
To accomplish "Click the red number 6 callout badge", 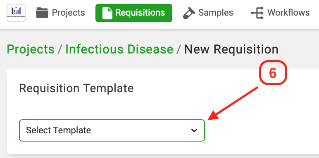I will (x=273, y=72).
